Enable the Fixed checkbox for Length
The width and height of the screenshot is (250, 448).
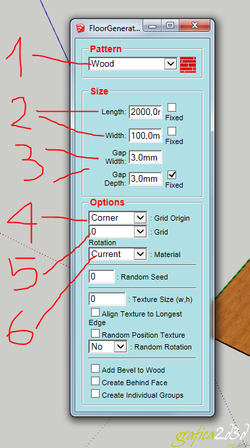172,108
